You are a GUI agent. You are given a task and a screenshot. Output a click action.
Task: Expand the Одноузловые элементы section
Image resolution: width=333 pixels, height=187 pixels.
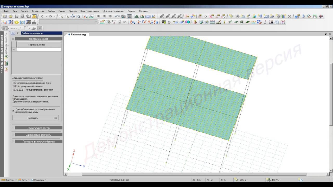[x=13, y=135]
